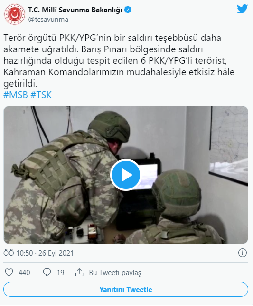Click the Twitter bird logo
This screenshot has height=306, width=253.
pyautogui.click(x=242, y=9)
